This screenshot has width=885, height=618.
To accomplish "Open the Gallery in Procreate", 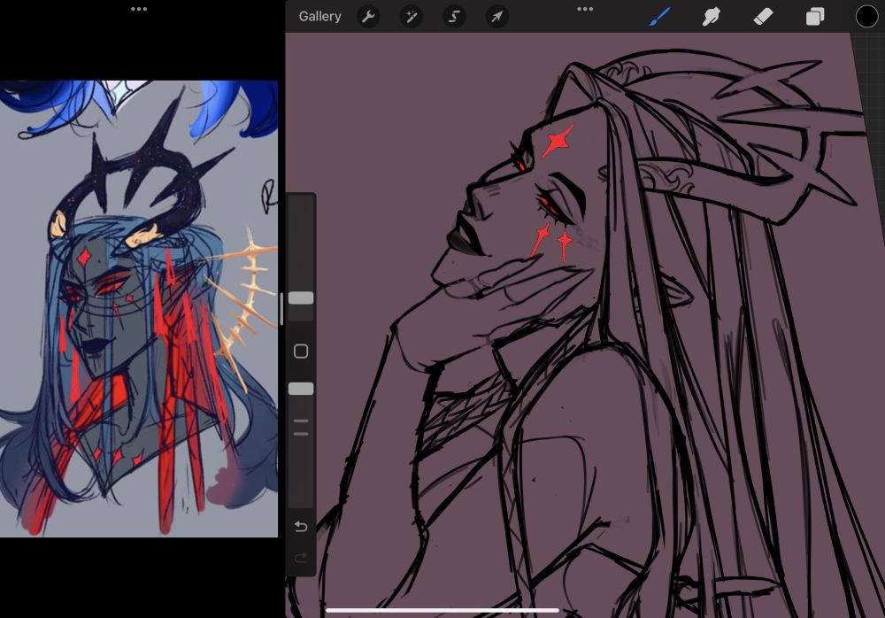I will pos(319,17).
